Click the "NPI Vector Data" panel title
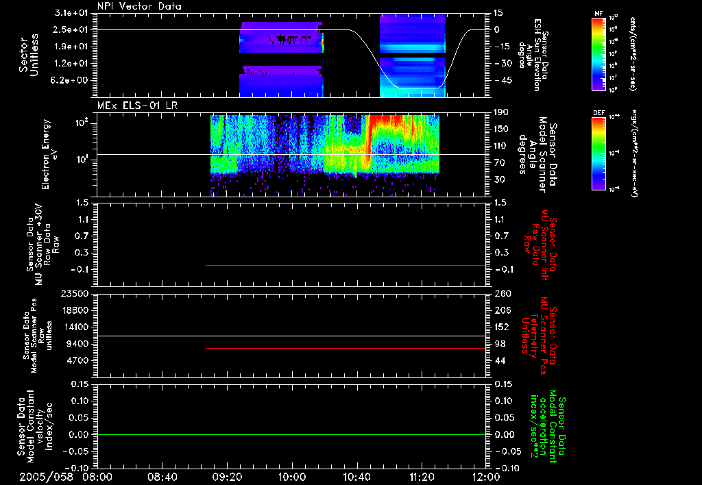The height and width of the screenshot is (485, 702). [x=139, y=6]
